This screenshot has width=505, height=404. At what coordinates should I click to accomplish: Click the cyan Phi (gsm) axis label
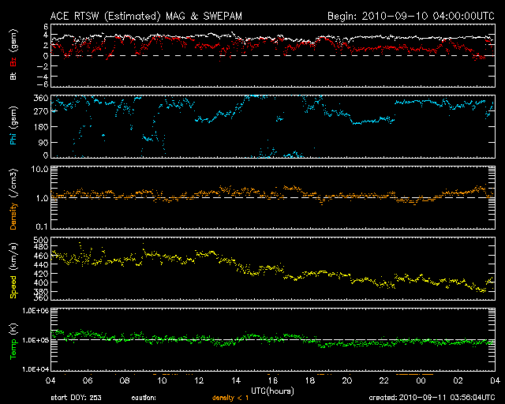pos(13,125)
